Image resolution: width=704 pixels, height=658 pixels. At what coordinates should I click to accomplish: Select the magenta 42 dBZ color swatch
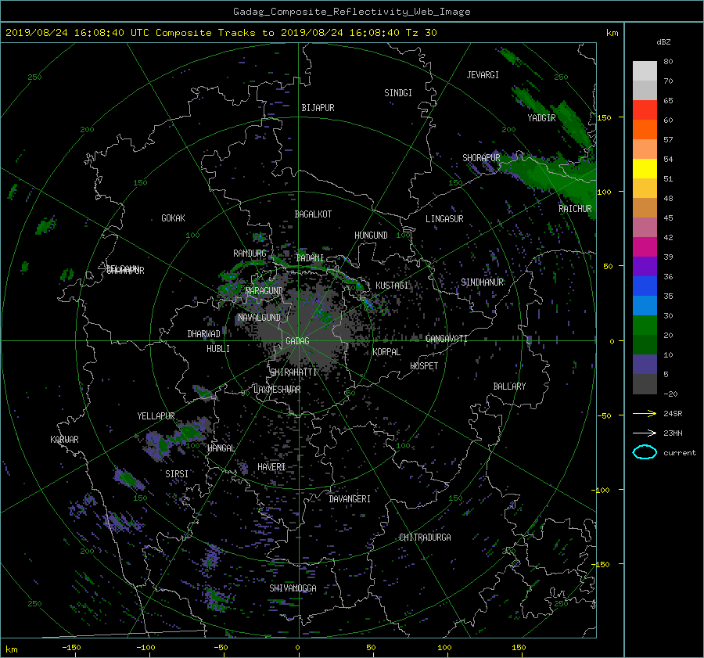[x=645, y=247]
